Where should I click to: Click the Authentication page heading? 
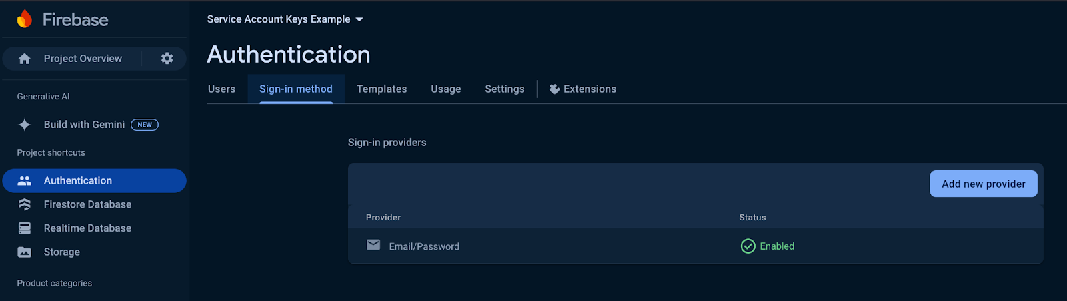[x=289, y=54]
